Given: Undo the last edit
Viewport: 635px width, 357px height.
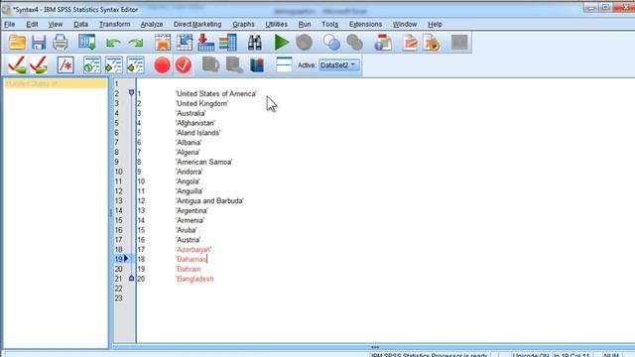Looking at the screenshot, I should (113, 43).
